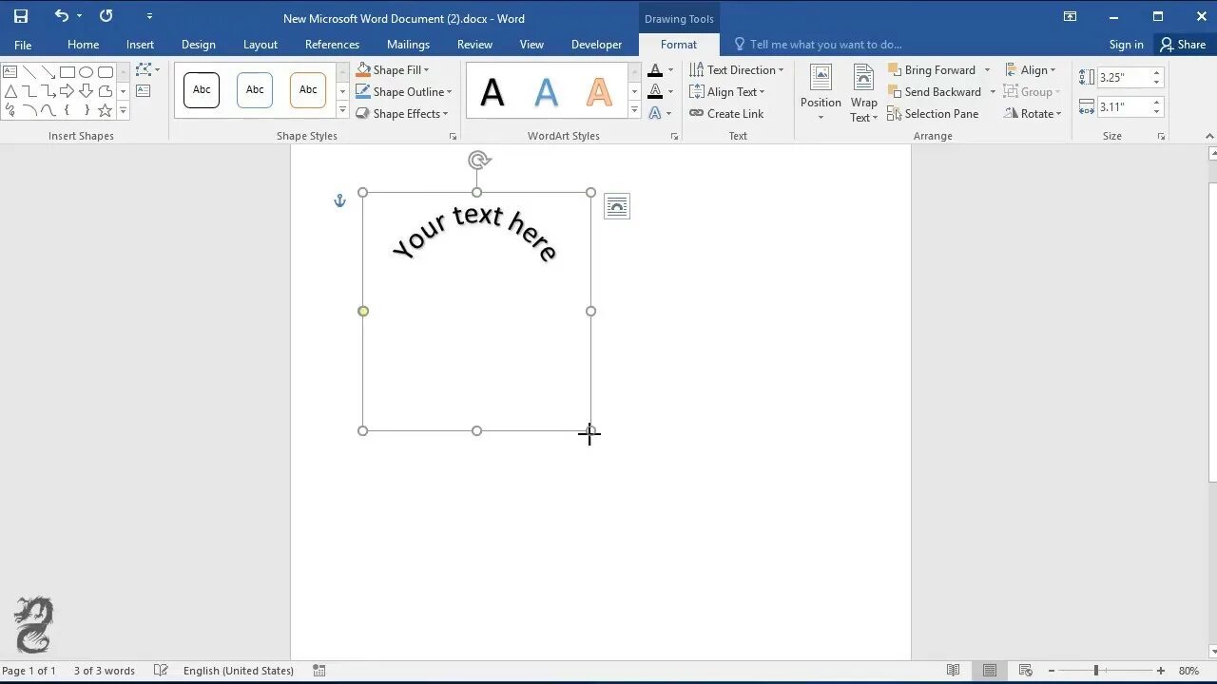The image size is (1217, 684).
Task: Open the Align Text dropdown
Action: tap(727, 92)
